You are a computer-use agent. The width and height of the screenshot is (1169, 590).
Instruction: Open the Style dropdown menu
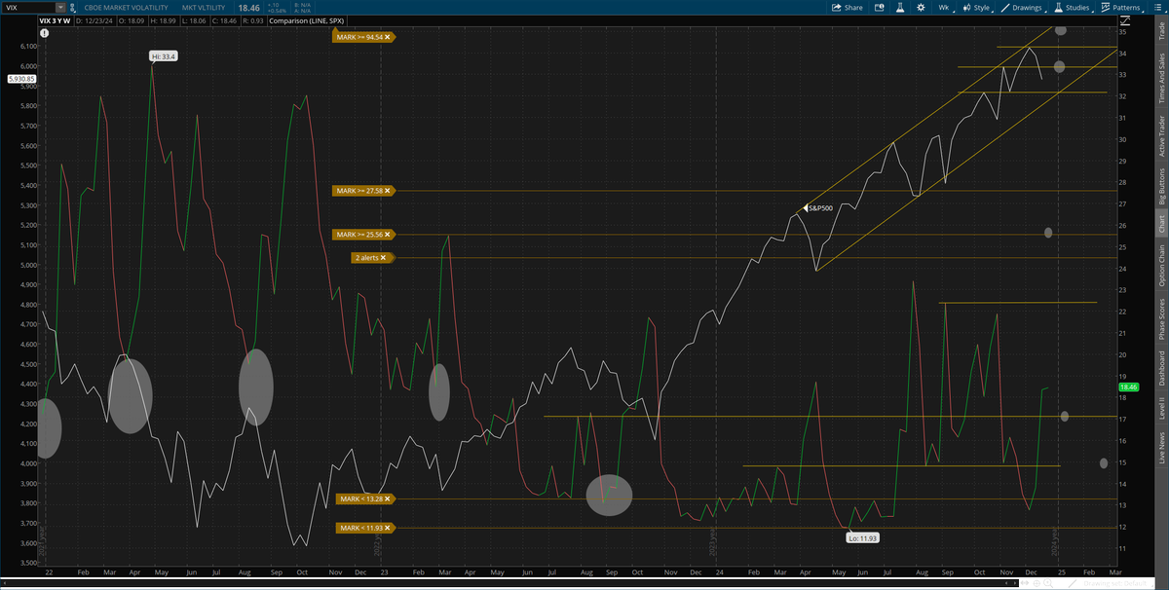977,8
